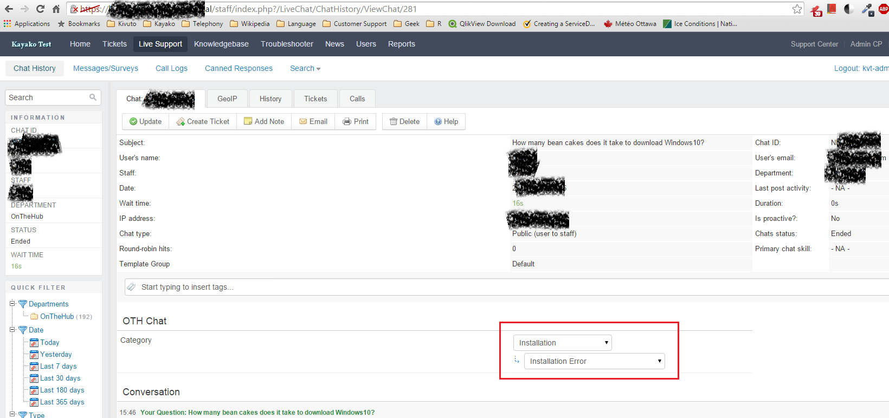This screenshot has width=889, height=418.
Task: Go forward with the browser forward arrow
Action: [24, 9]
